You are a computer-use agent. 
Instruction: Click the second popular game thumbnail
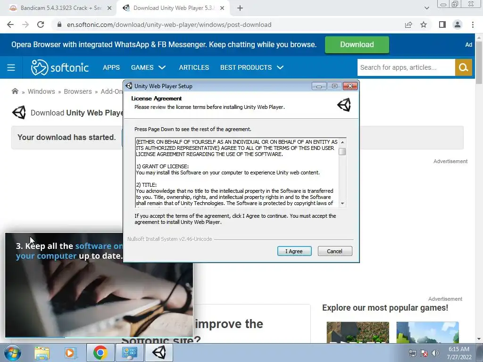pyautogui.click(x=427, y=332)
